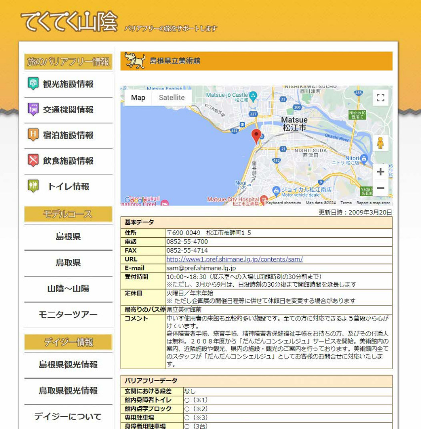
Task: Open 山陰～山陽 model course
Action: coord(68,289)
